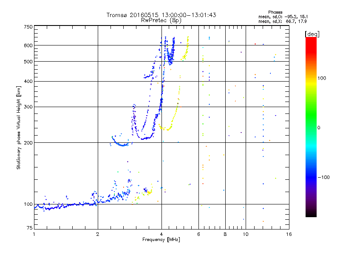Click the blue trace minimum just below 200 km
Screen dimensions: 340x255
123,145
